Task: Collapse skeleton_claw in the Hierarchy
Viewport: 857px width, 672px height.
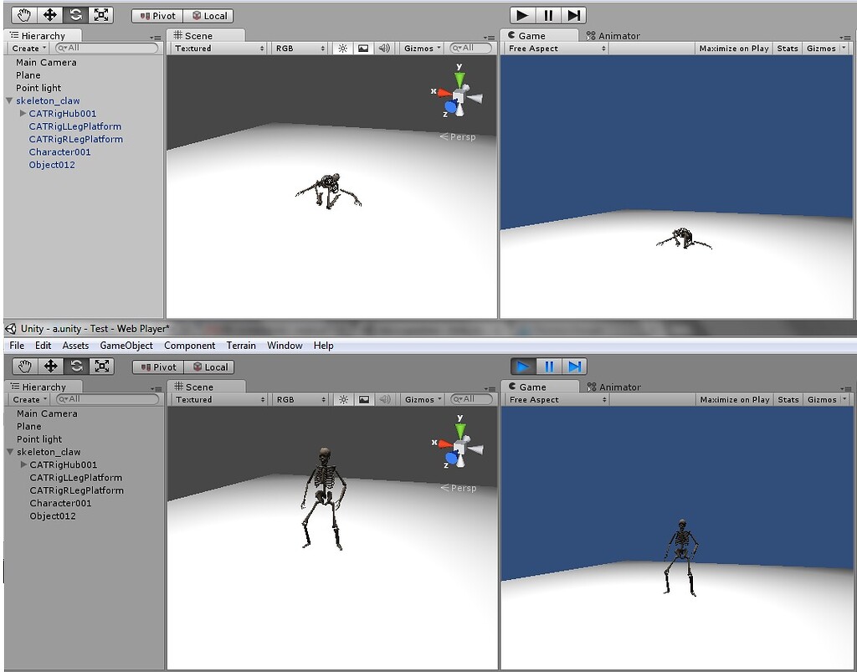Action: [10, 100]
